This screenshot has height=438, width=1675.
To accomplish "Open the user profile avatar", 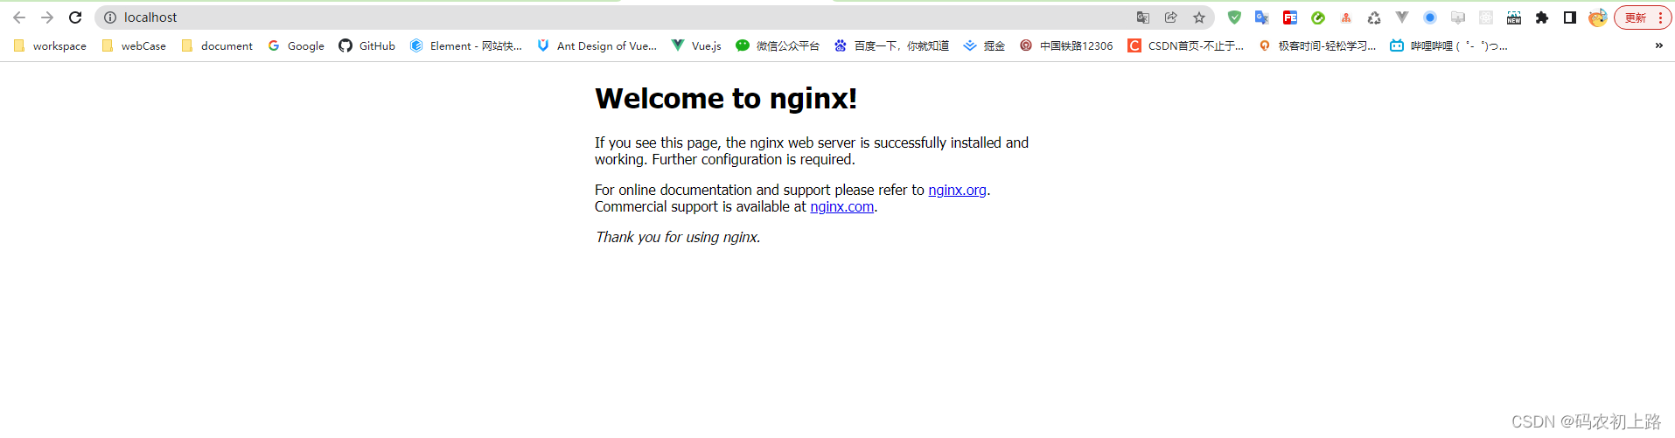I will point(1598,17).
